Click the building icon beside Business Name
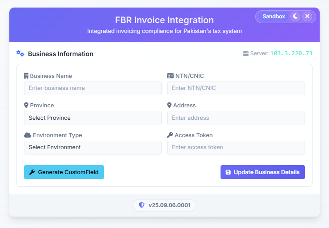 click(26, 76)
